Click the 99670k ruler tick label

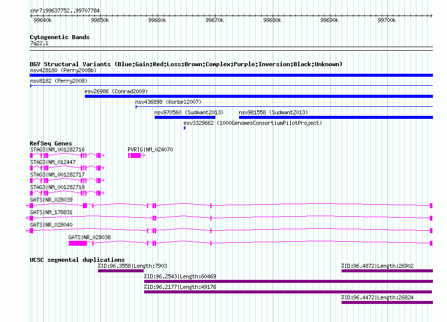point(214,20)
